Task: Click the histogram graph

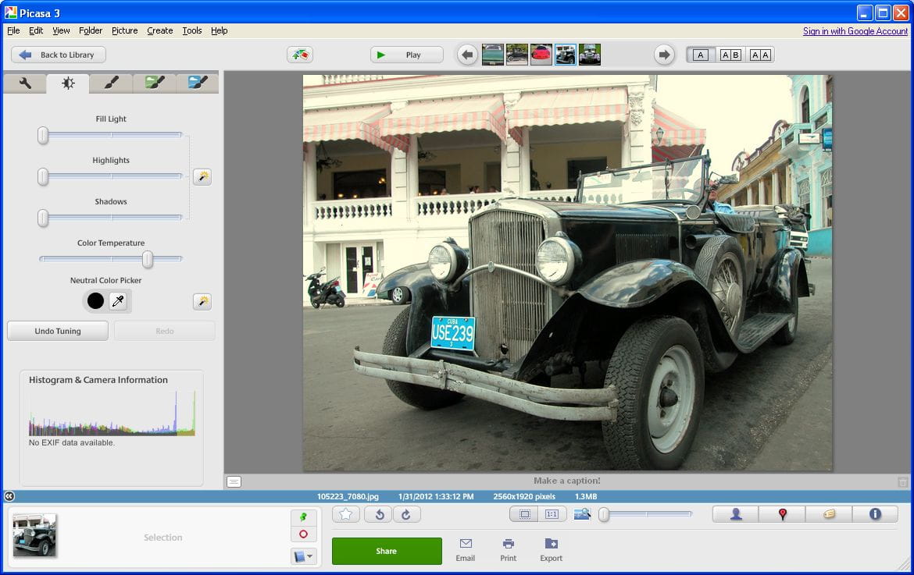Action: click(x=112, y=414)
